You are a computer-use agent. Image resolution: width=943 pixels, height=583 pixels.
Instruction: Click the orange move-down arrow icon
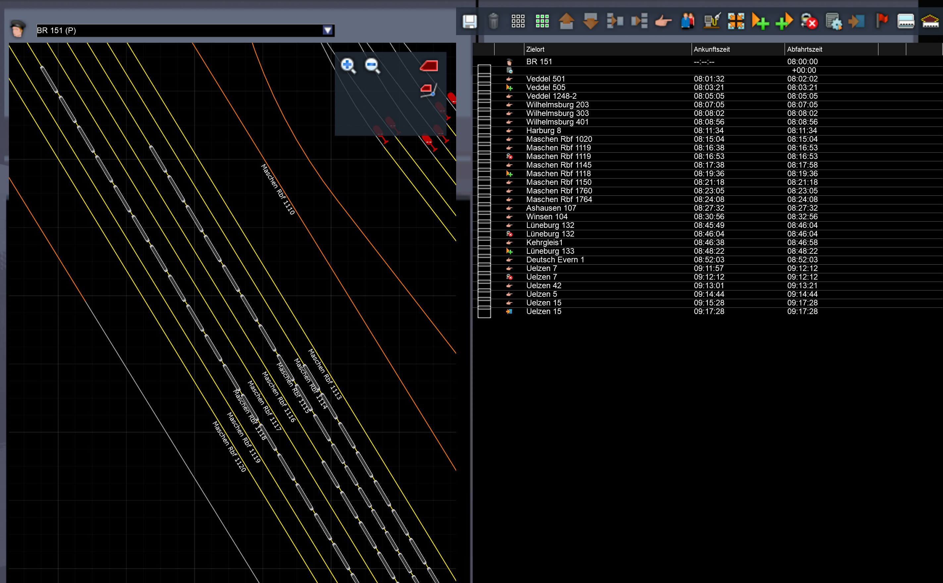pos(591,22)
